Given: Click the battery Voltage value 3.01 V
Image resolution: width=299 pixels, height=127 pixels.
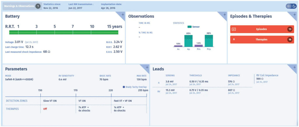Looking at the screenshot, I should point(19,42).
